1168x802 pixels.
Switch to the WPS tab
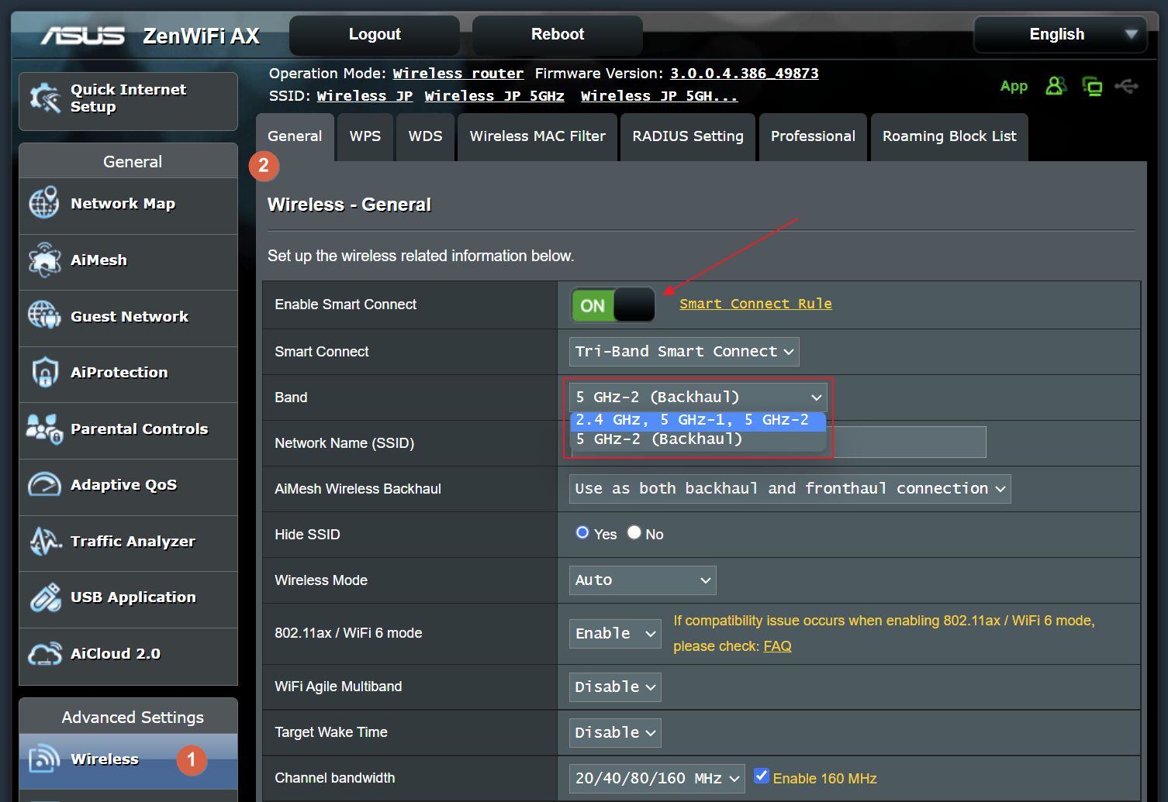tap(365, 136)
